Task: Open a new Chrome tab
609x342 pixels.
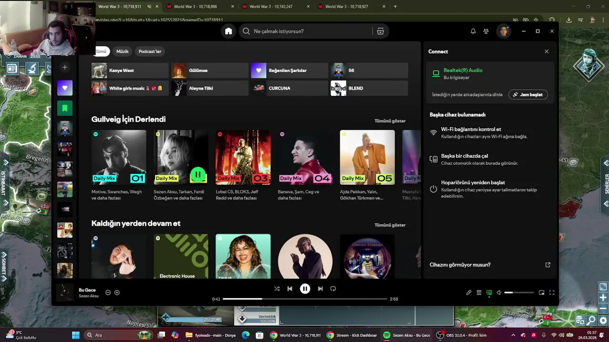Action: click(x=395, y=7)
